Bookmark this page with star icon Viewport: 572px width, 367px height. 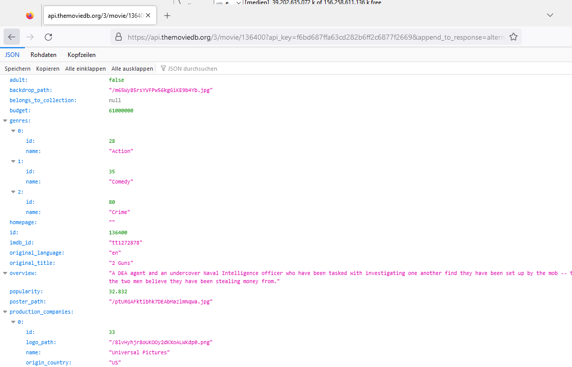coord(513,37)
